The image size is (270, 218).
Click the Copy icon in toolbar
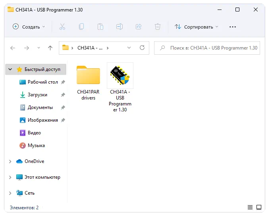(81, 27)
